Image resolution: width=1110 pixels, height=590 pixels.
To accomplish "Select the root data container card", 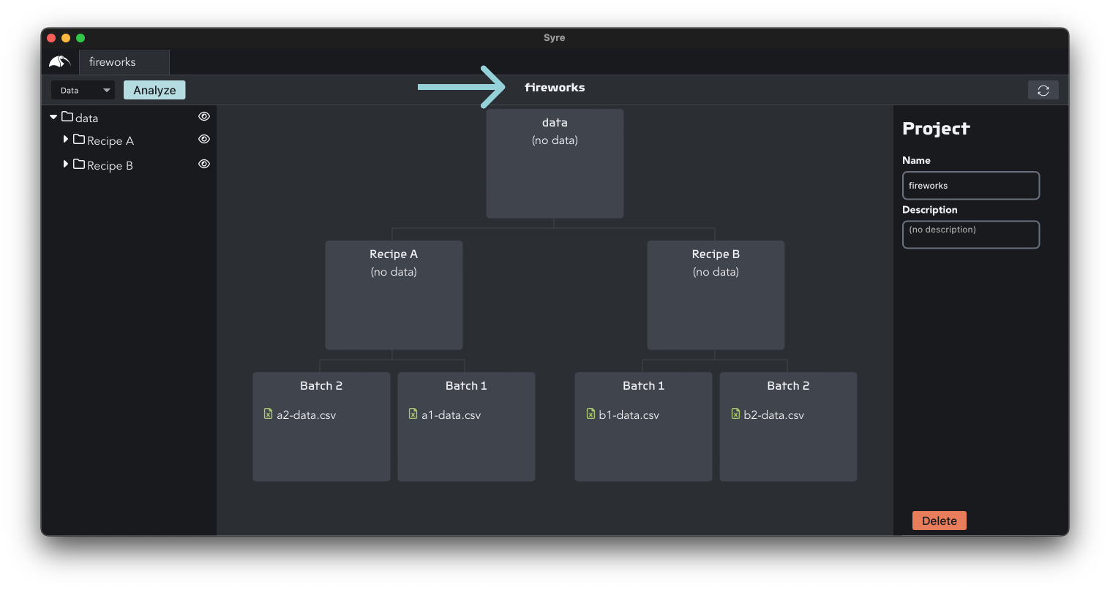I will pos(555,164).
